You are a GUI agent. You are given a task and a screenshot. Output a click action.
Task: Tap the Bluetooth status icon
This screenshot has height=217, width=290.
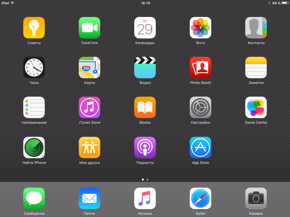tap(269, 3)
